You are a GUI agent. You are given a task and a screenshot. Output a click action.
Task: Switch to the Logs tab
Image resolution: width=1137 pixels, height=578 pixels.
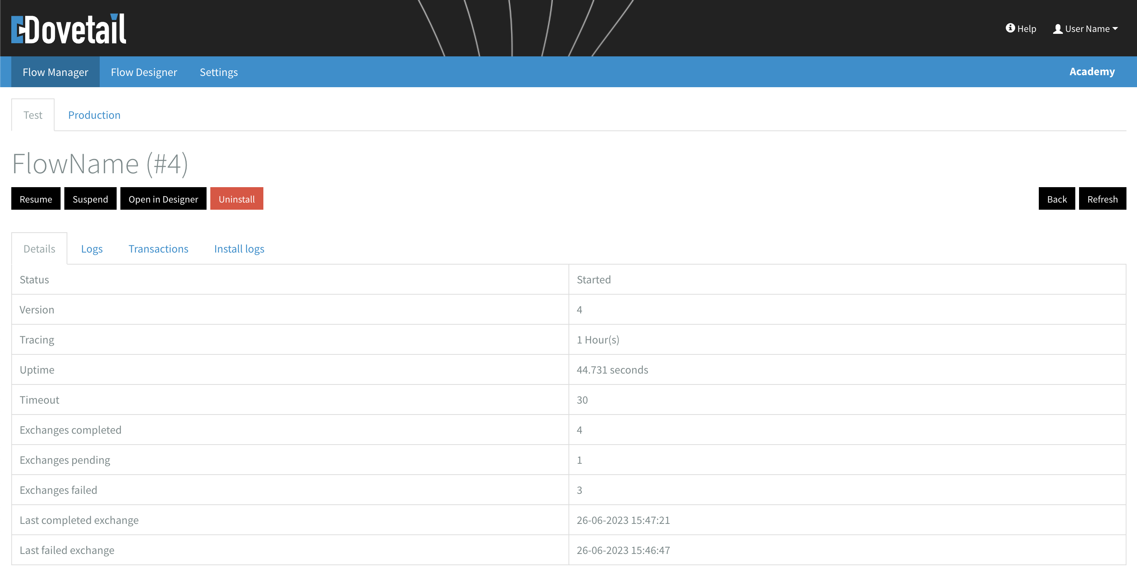click(x=91, y=248)
